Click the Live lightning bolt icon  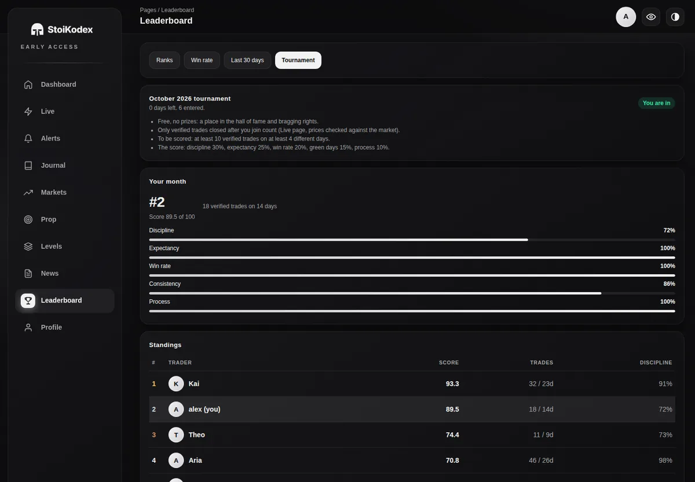point(28,112)
